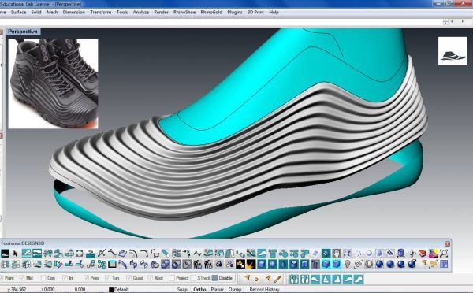Open the RhinoShoe menu

coord(184,13)
